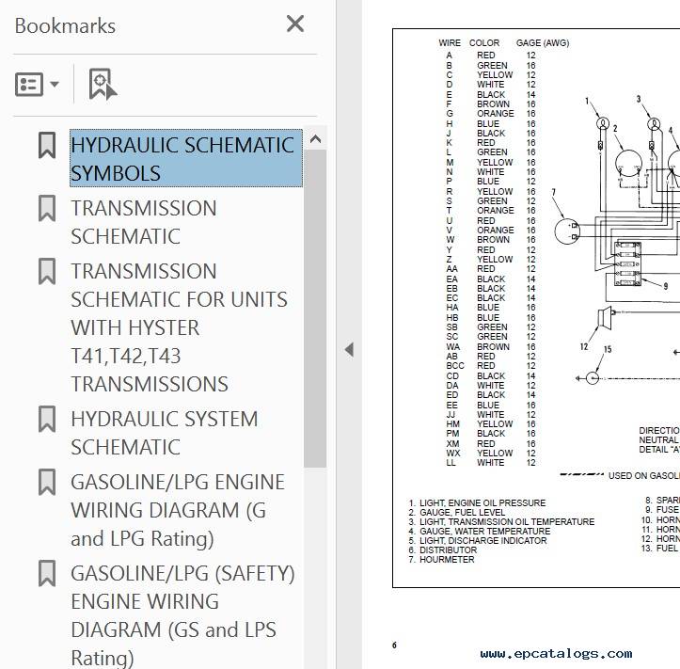Viewport: 680px width, 669px height.
Task: Click the Bookmarks panel title
Action: pos(65,25)
